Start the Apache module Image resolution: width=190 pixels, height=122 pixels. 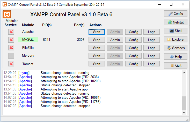97,32
